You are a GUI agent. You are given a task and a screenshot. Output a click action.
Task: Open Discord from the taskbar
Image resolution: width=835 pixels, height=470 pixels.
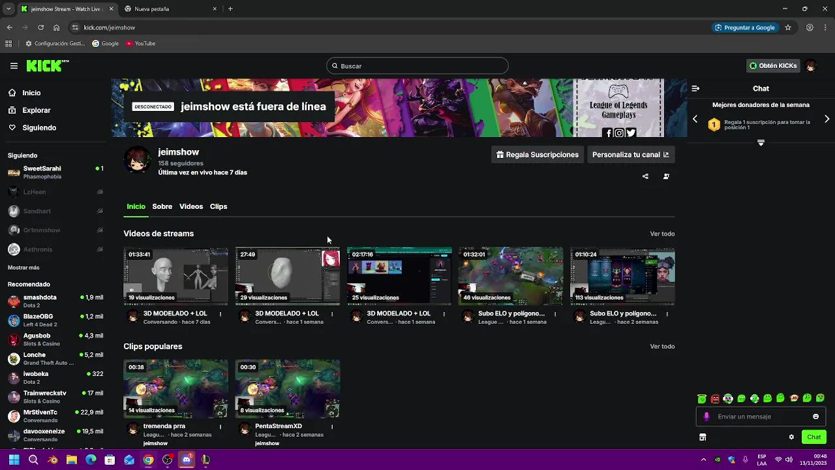coord(187,460)
